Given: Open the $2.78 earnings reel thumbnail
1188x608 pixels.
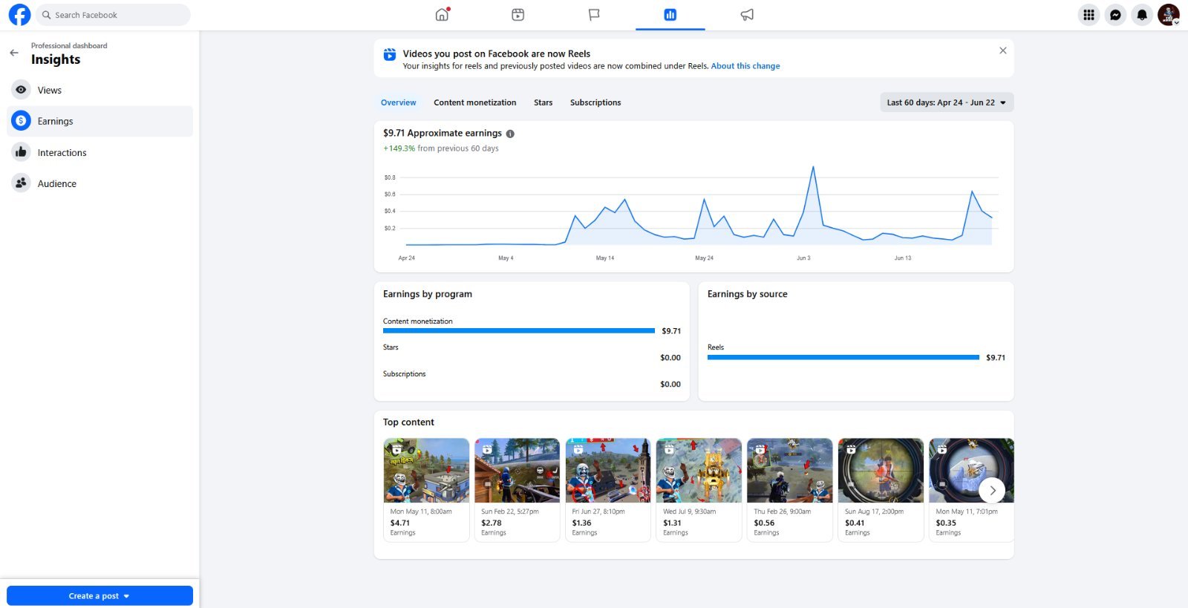Looking at the screenshot, I should pos(517,471).
